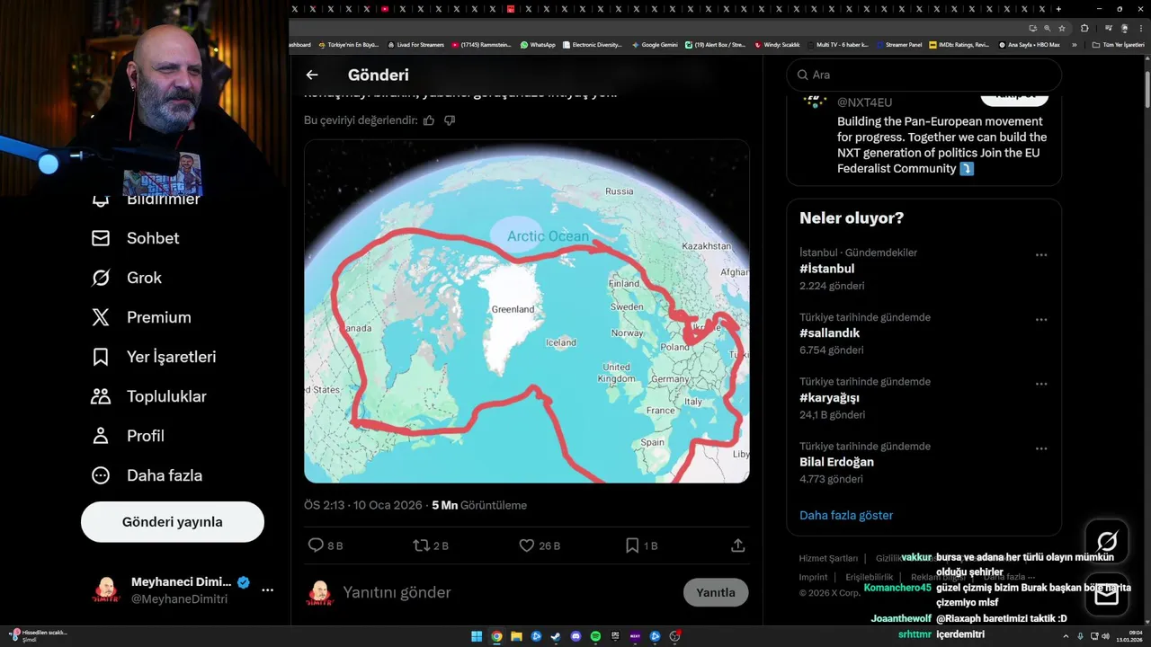Open Spotify from the taskbar

point(595,636)
